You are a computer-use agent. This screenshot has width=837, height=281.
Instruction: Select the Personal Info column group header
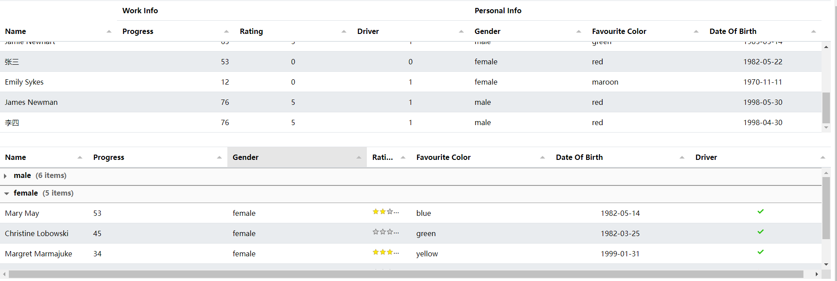498,11
